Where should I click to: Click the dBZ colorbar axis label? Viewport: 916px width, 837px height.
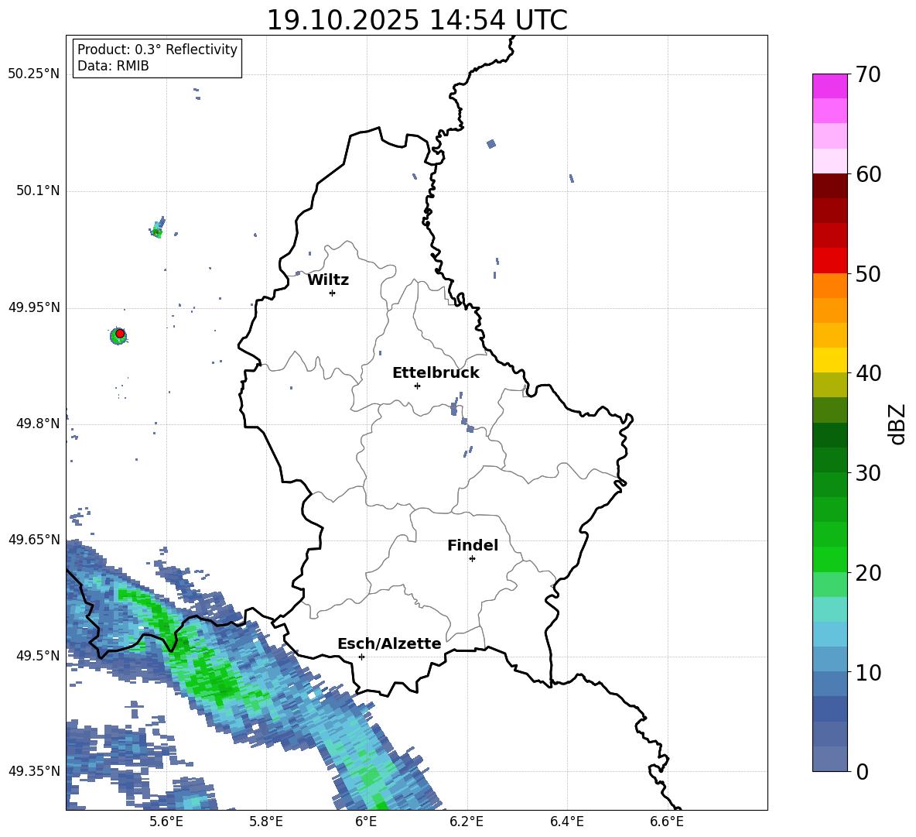(x=897, y=424)
